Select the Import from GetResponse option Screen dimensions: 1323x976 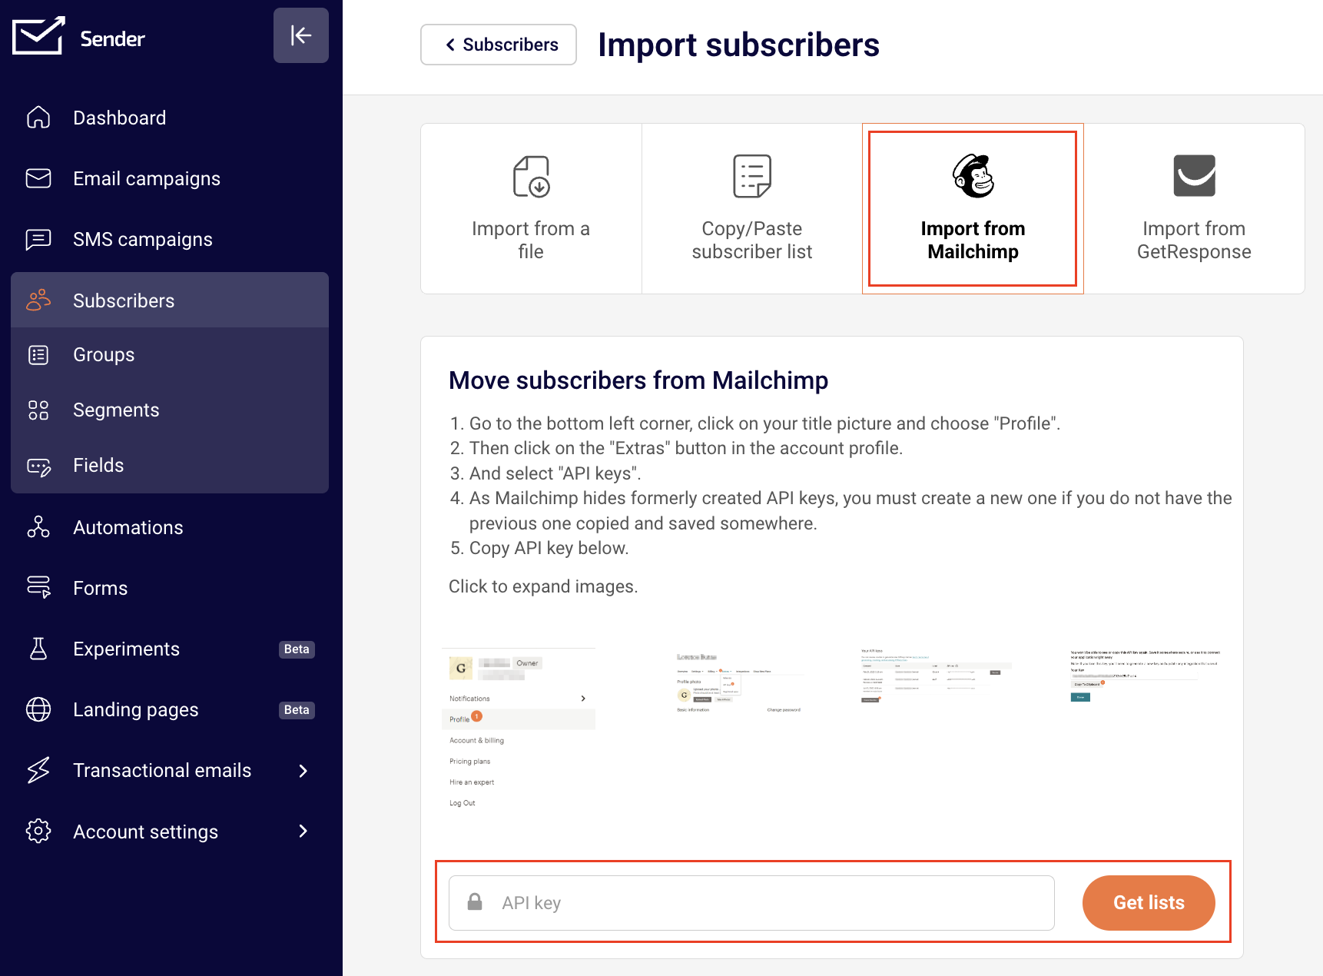pos(1193,208)
